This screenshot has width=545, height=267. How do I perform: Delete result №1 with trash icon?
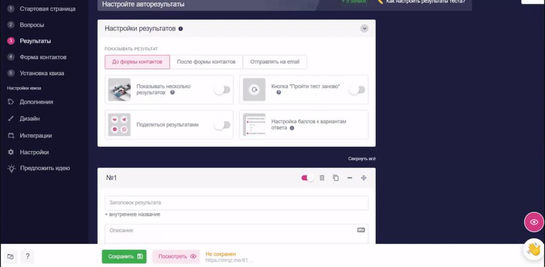click(x=322, y=178)
